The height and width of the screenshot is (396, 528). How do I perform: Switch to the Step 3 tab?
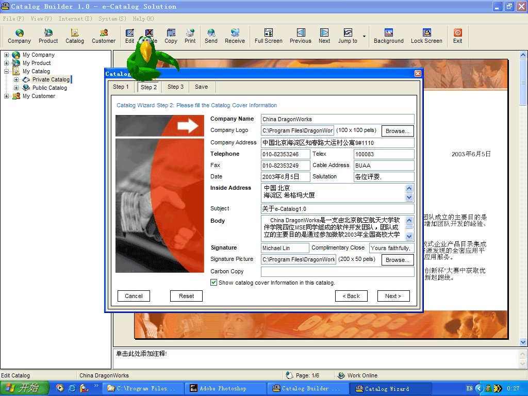tap(175, 87)
